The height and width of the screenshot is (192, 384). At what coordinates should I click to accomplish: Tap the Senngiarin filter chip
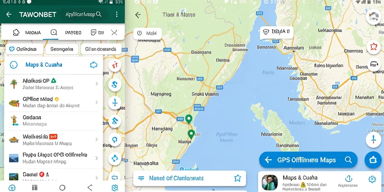click(x=62, y=49)
